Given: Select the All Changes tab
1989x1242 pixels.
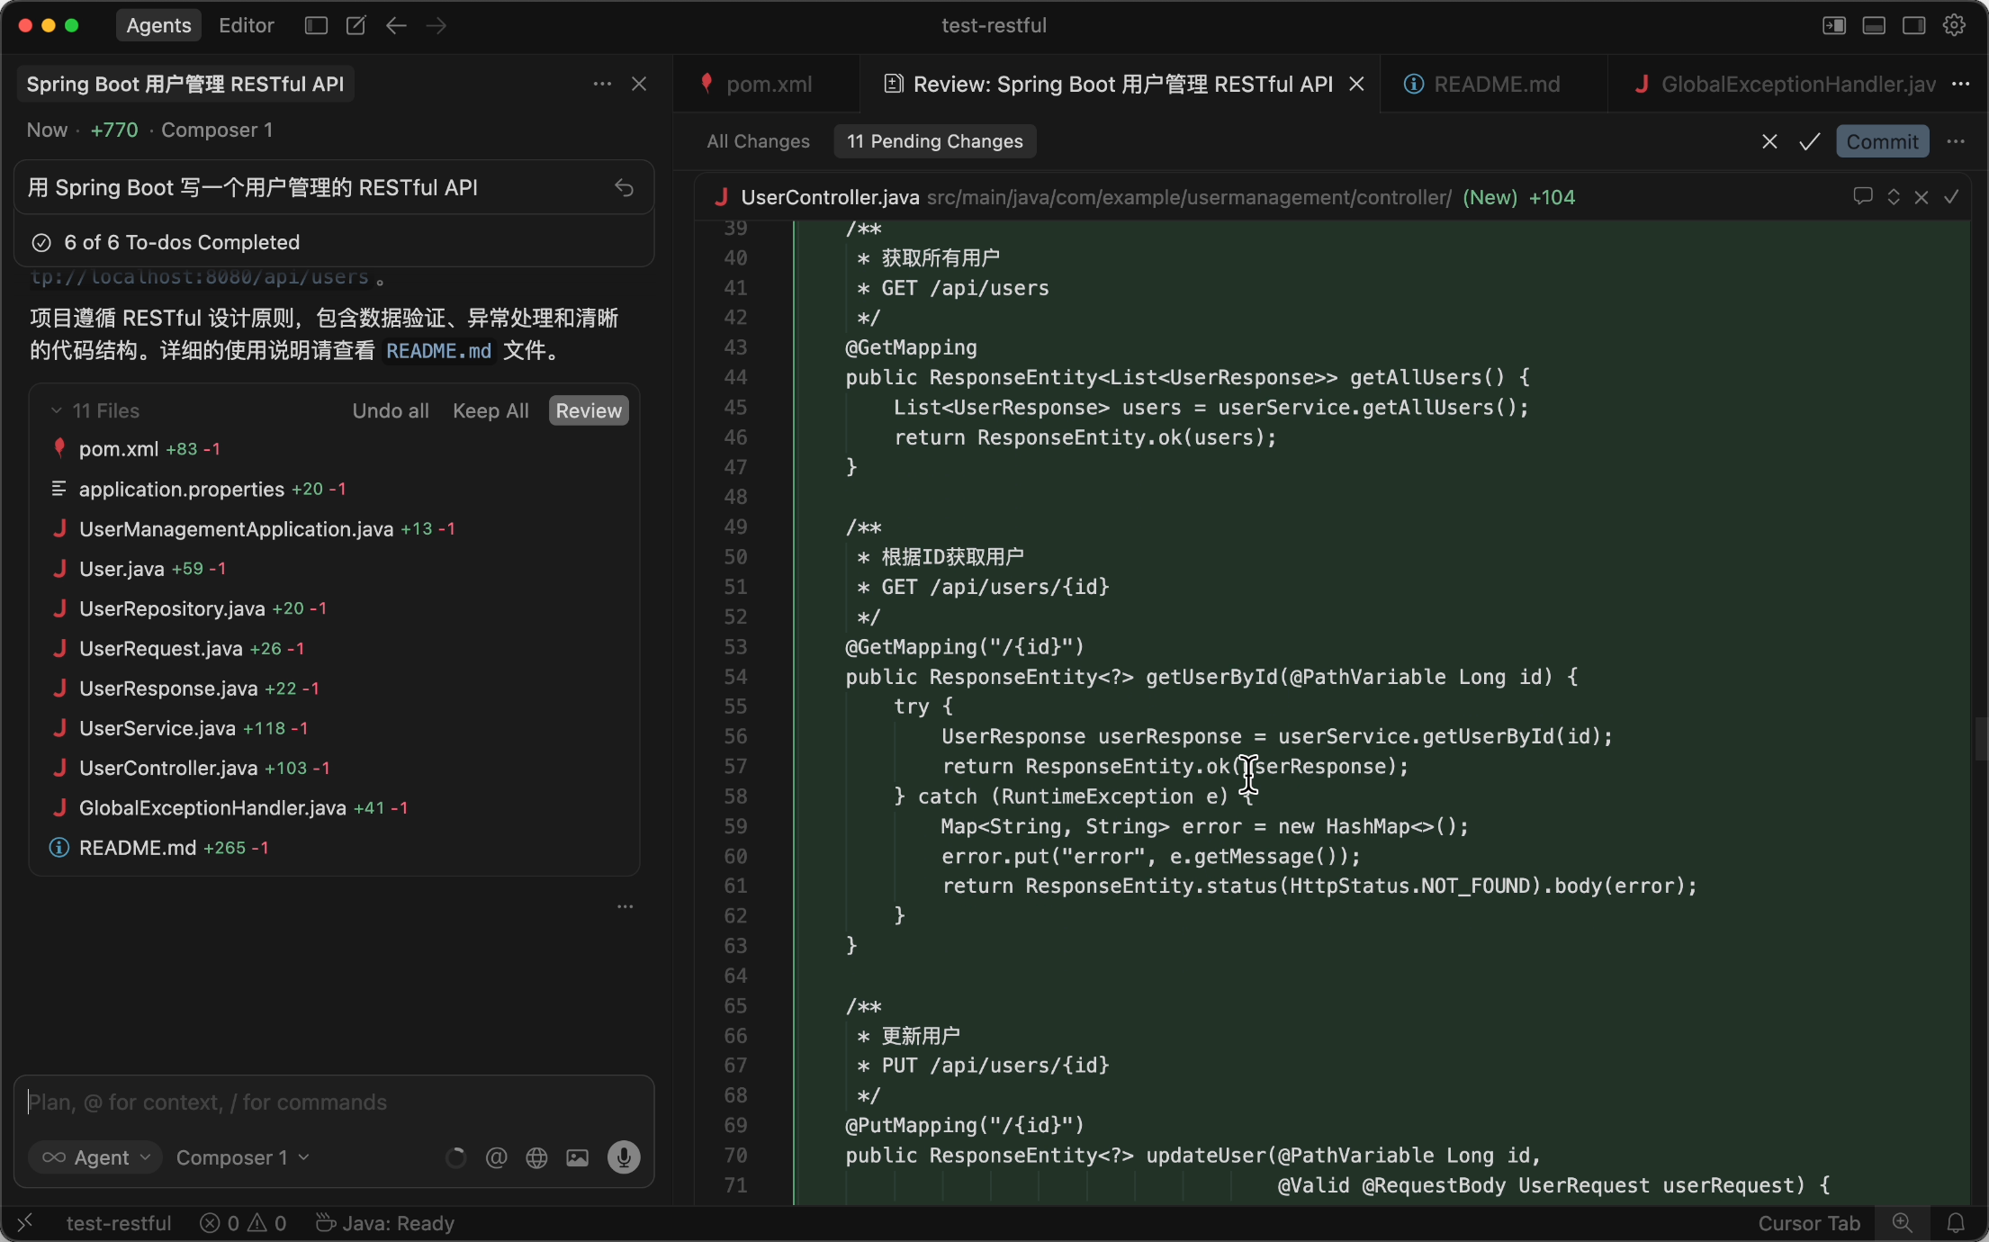Looking at the screenshot, I should pos(758,141).
